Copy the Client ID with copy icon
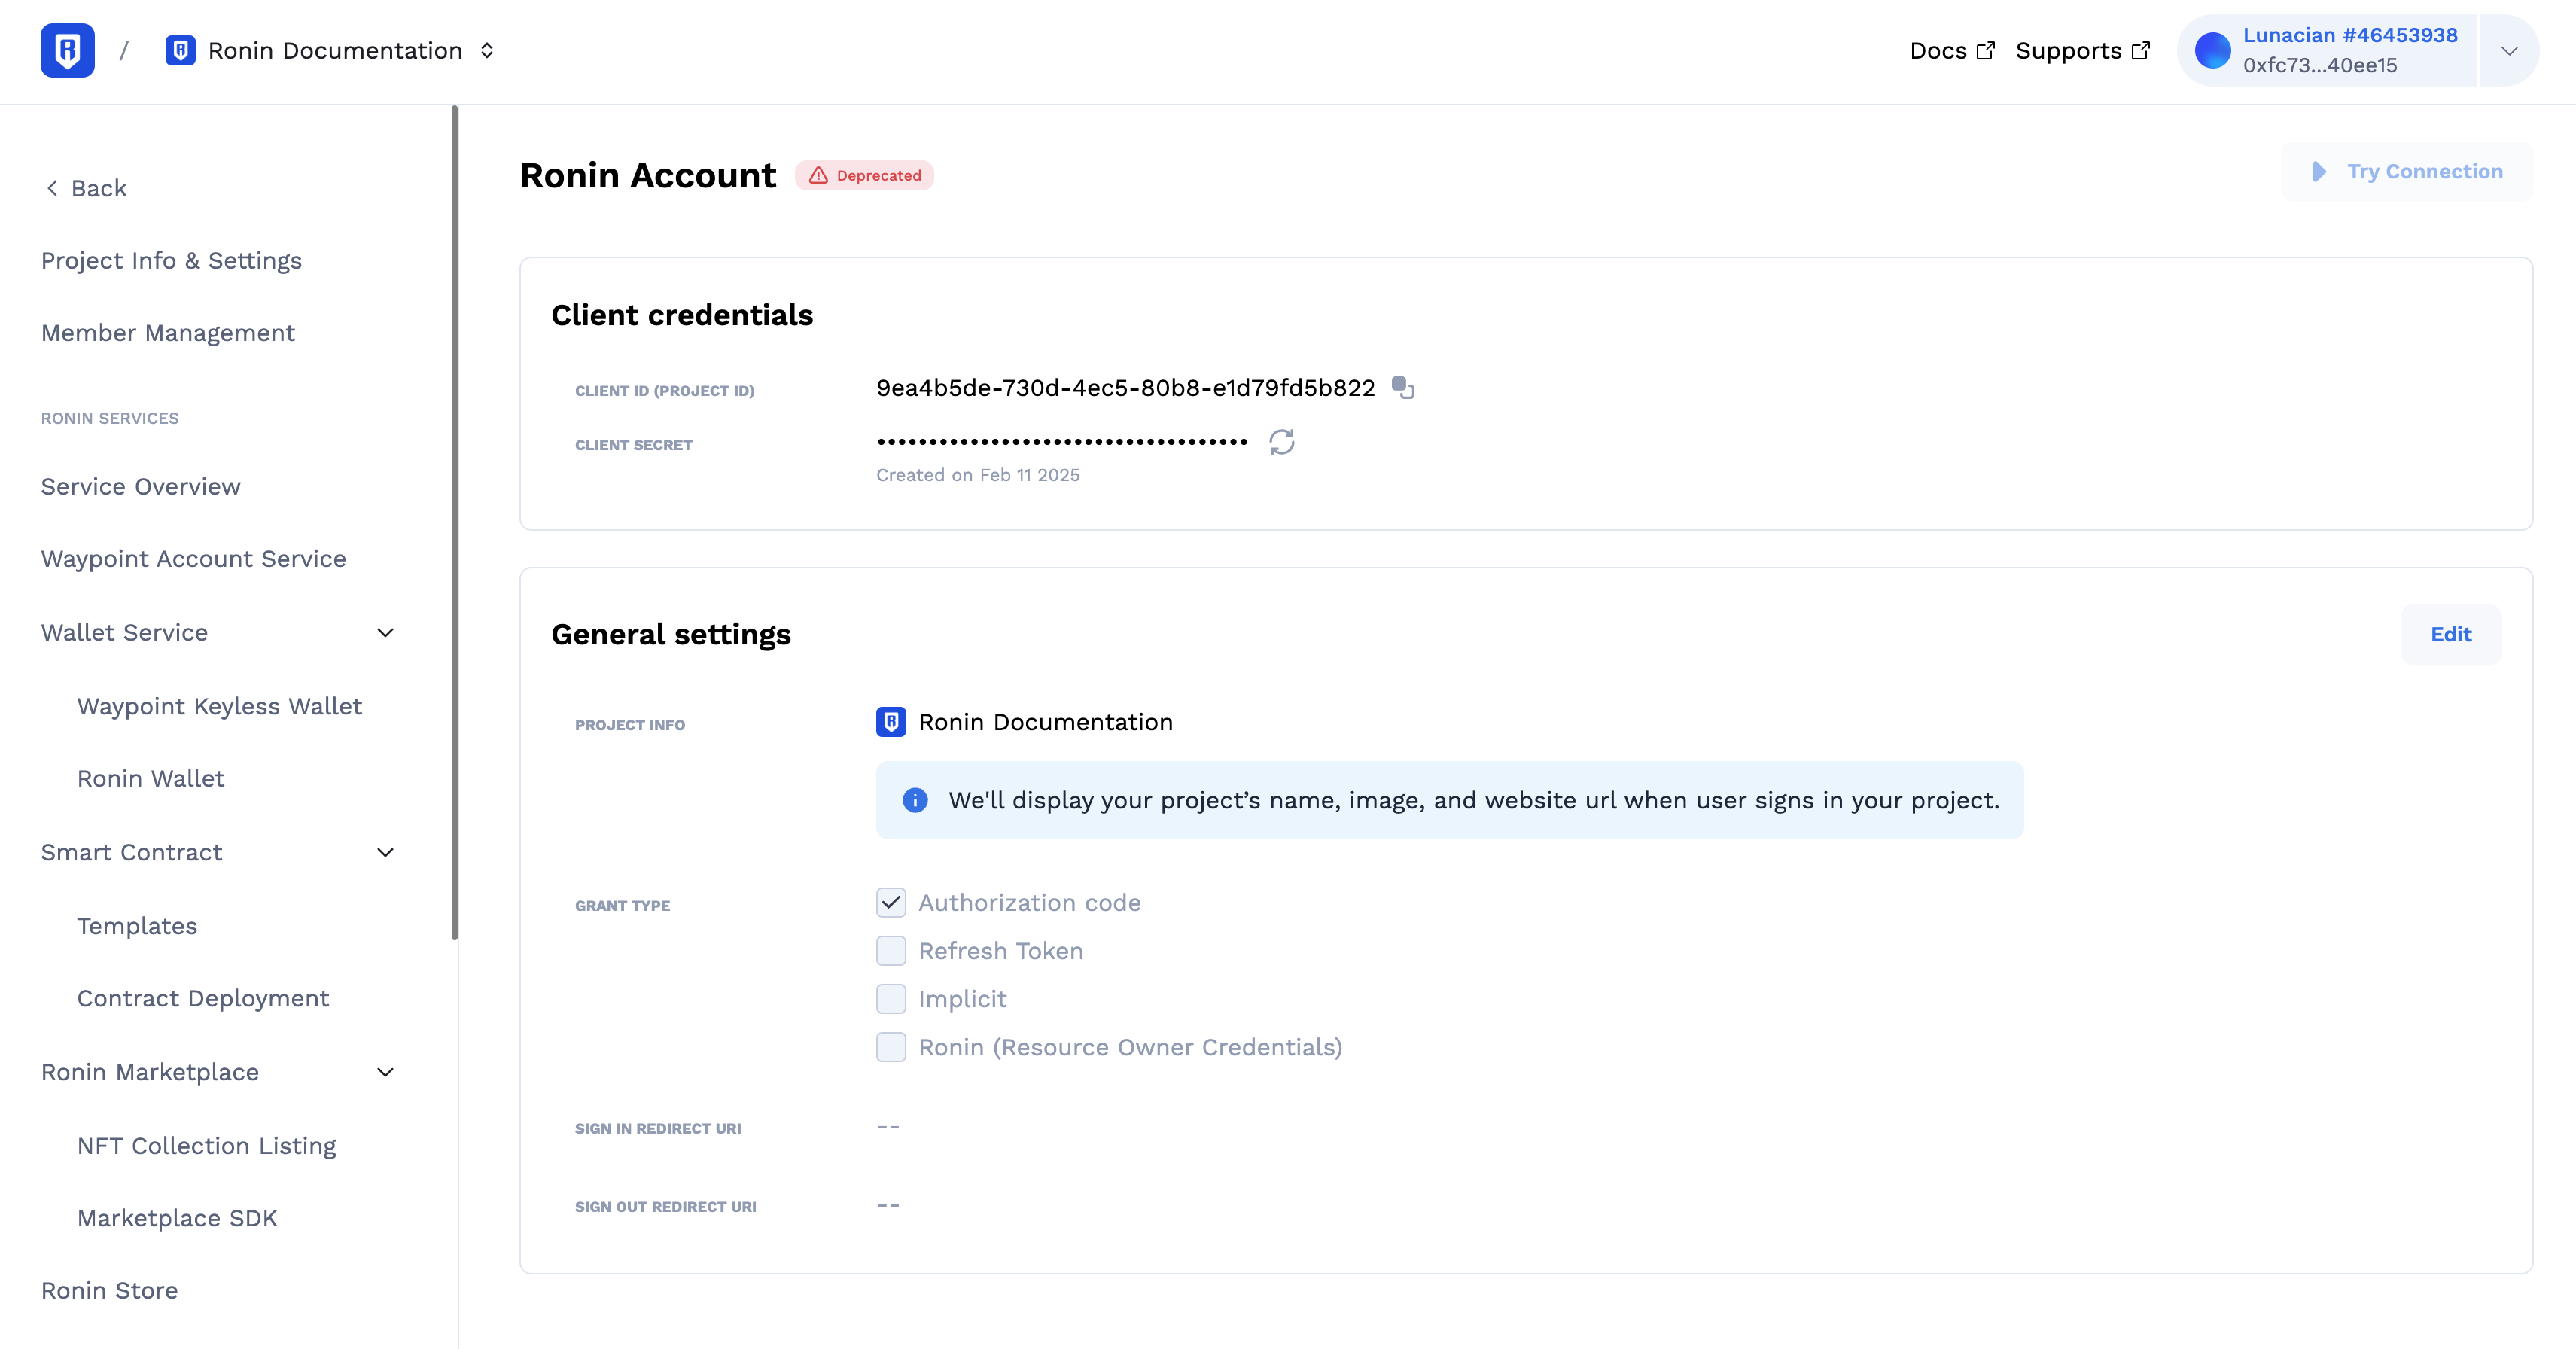The width and height of the screenshot is (2576, 1349). click(x=1403, y=388)
